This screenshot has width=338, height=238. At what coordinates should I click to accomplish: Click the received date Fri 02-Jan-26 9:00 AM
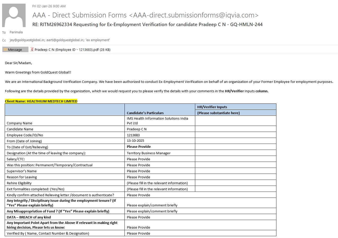[49, 6]
